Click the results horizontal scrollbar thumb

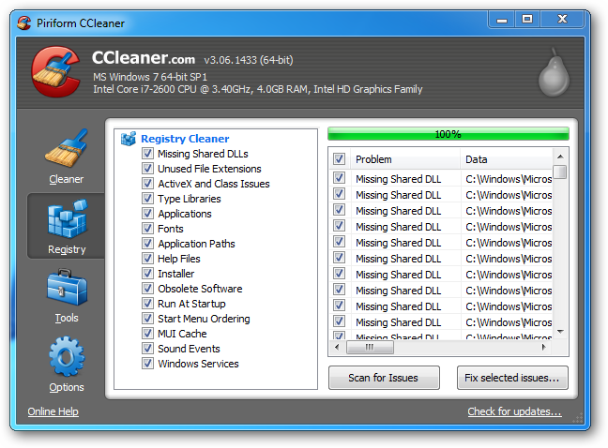[x=370, y=348]
